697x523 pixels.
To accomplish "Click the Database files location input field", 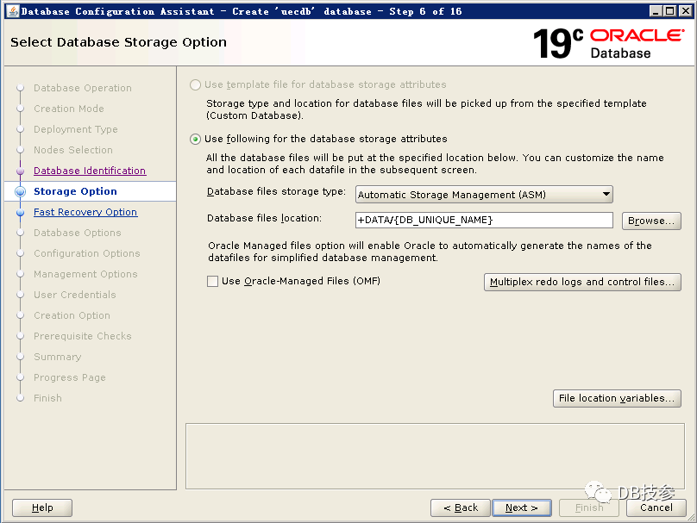I will (x=484, y=220).
